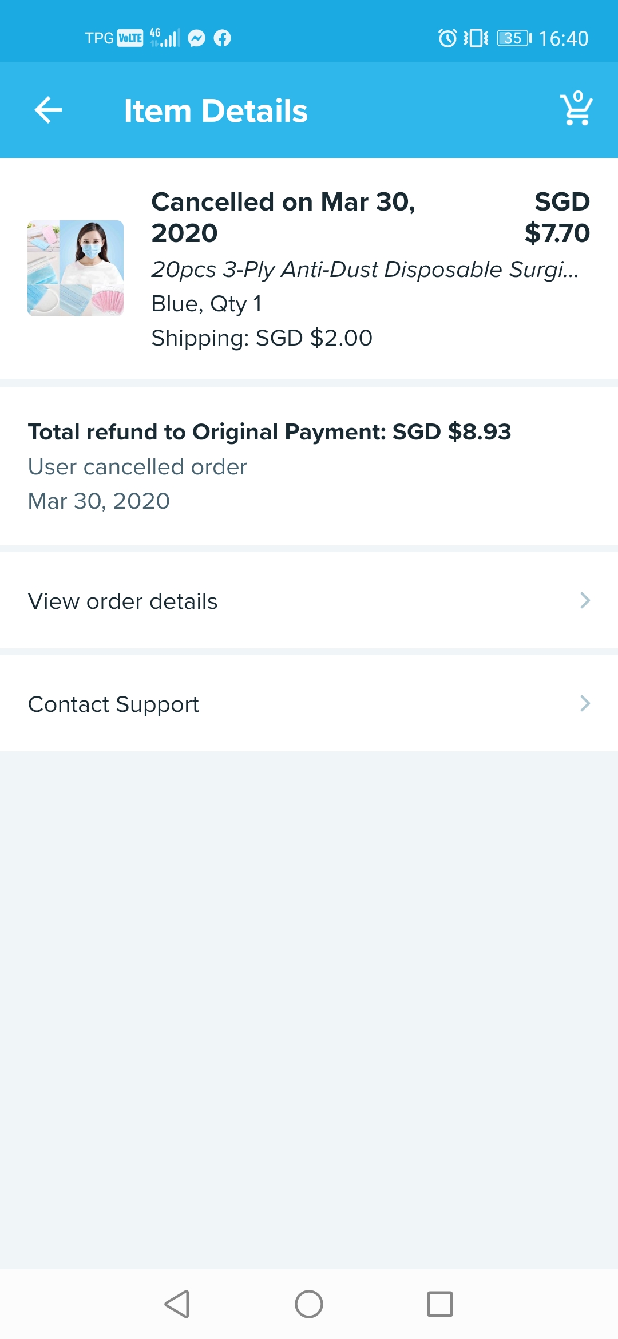Tap the TPG carrier label
The width and height of the screenshot is (618, 1339).
98,38
